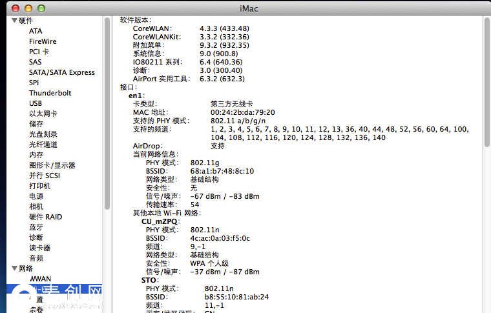This screenshot has height=313, width=491.
Task: Click the -37 dBm / -87 dBm signal value
Action: pyautogui.click(x=225, y=272)
